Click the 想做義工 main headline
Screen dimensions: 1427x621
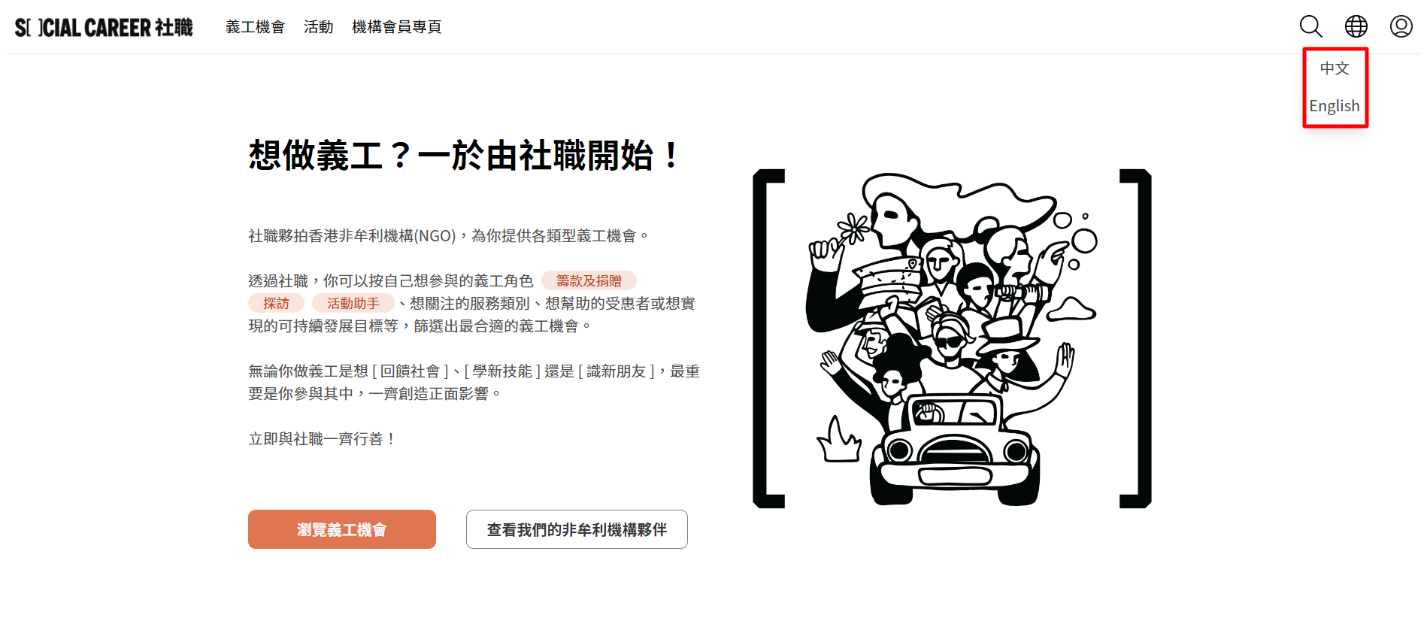tap(465, 156)
